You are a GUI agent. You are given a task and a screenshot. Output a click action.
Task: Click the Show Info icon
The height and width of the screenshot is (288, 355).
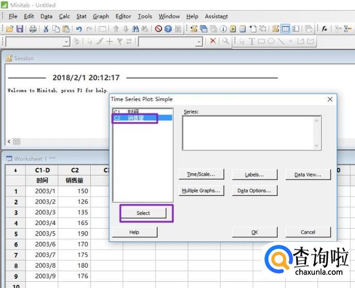[223, 29]
